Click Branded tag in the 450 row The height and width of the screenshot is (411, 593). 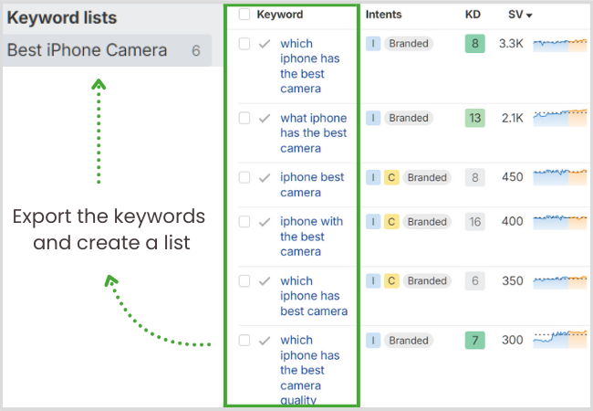tap(427, 177)
